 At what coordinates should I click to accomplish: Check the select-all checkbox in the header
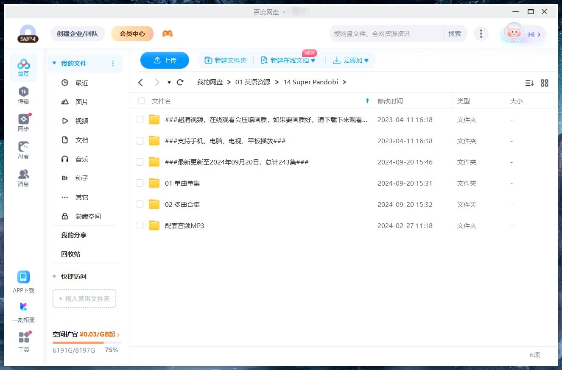click(x=141, y=101)
